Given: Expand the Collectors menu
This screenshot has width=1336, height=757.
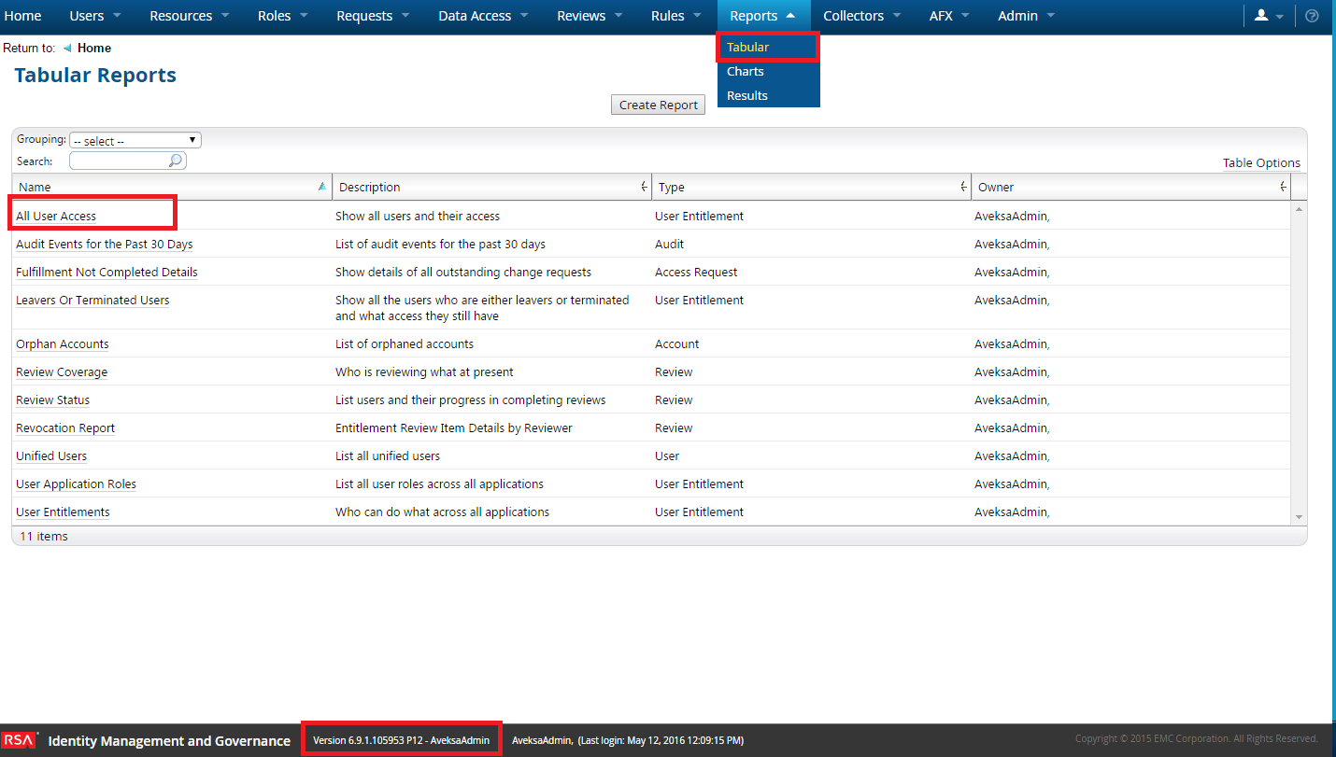Looking at the screenshot, I should [x=861, y=16].
